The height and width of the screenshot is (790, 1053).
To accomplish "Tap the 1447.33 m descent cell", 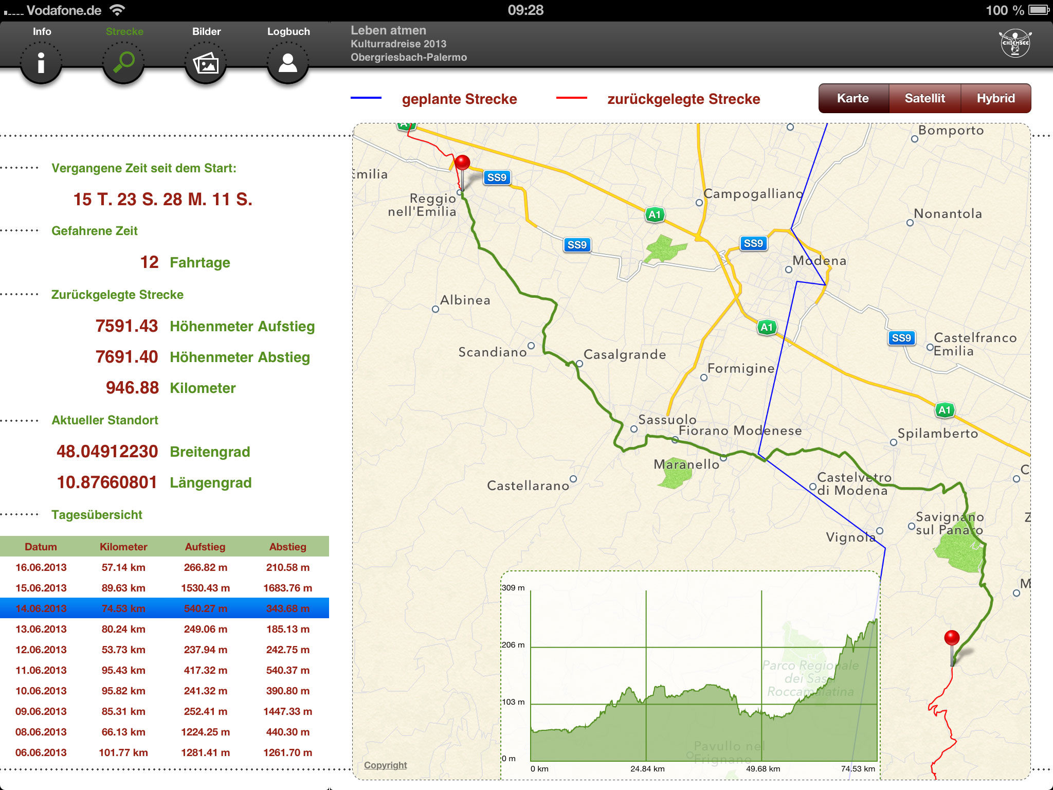I will click(288, 711).
